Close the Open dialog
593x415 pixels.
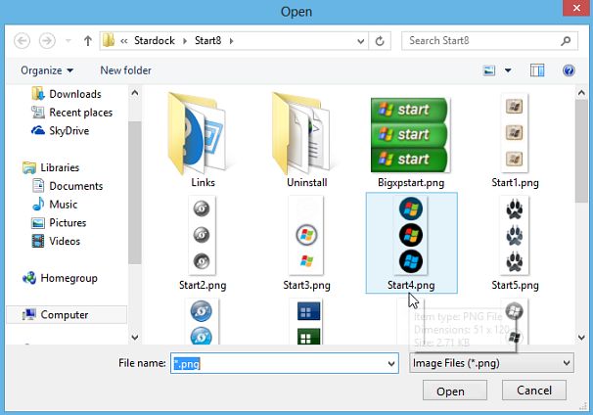pos(576,8)
